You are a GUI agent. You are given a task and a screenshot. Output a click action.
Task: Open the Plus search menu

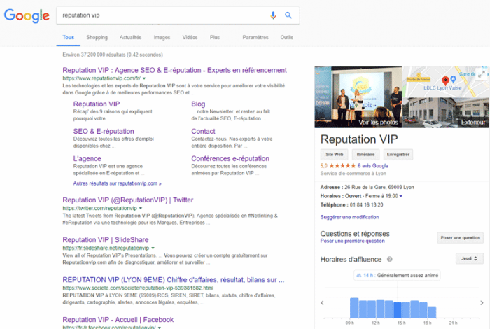pos(215,38)
